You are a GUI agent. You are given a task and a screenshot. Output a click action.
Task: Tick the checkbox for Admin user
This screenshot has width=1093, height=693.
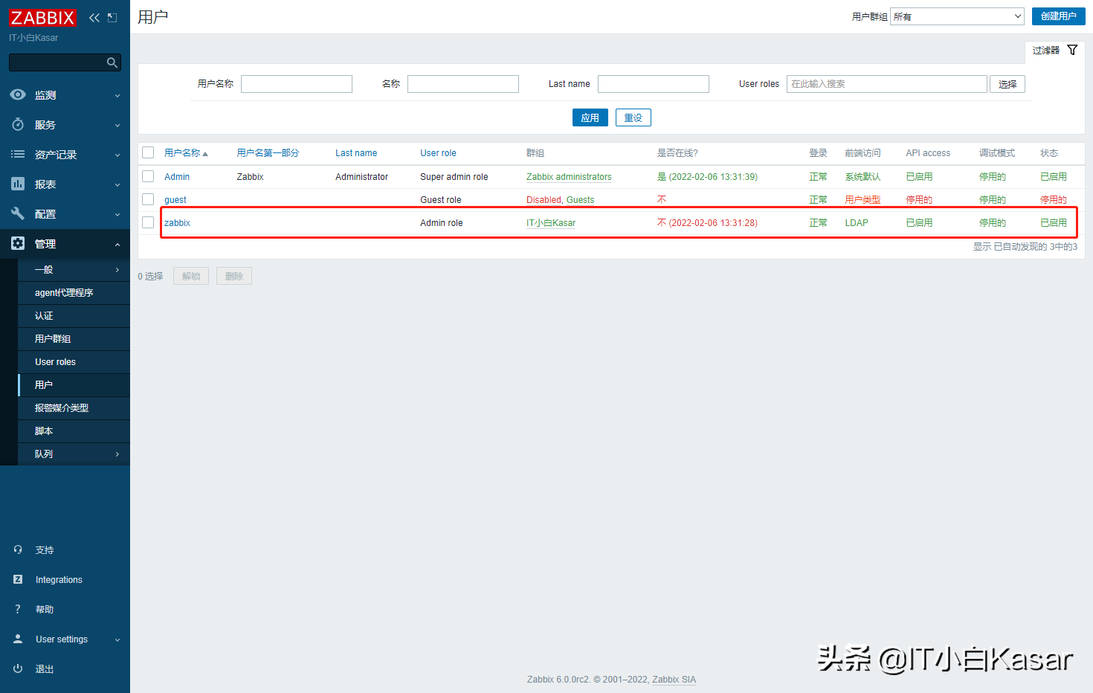pos(148,176)
